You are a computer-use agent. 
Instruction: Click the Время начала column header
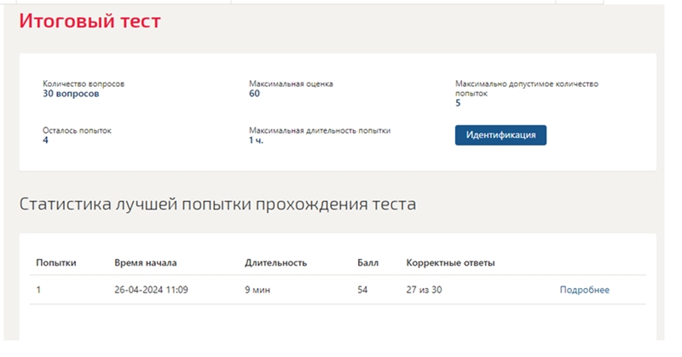(x=145, y=262)
